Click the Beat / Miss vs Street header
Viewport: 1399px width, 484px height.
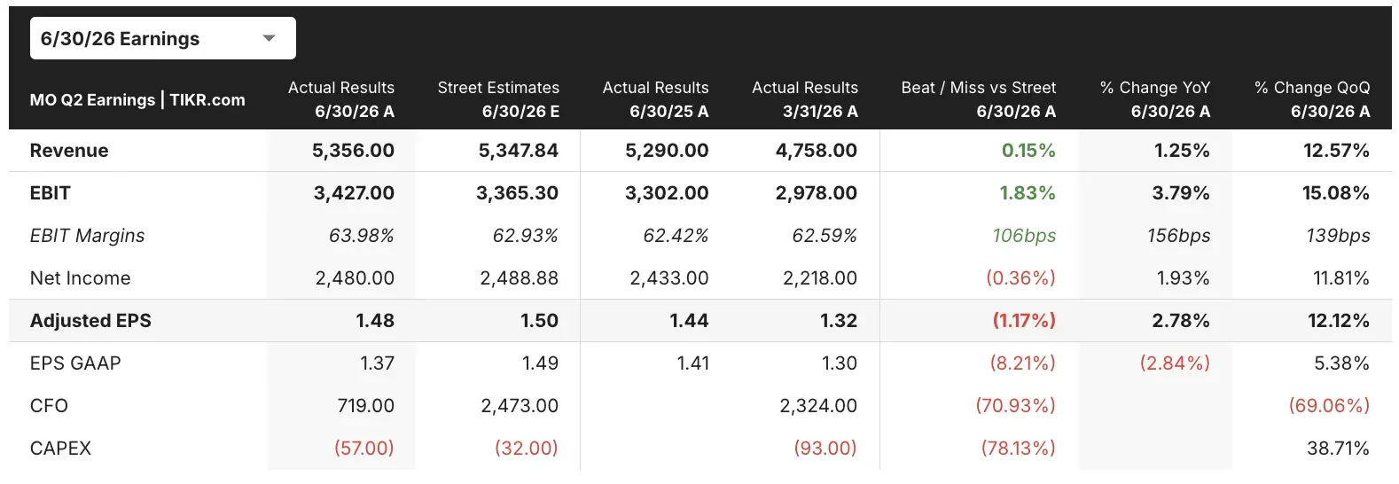click(979, 99)
